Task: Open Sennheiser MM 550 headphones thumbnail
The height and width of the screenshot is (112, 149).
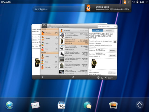Action: pos(62,47)
